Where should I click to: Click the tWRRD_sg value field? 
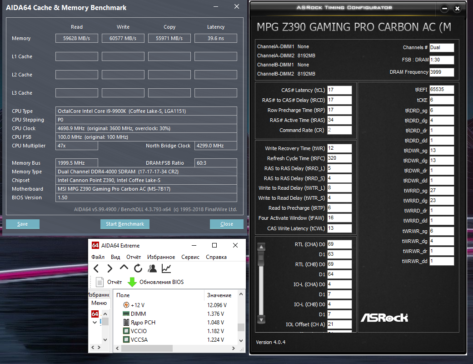click(442, 191)
